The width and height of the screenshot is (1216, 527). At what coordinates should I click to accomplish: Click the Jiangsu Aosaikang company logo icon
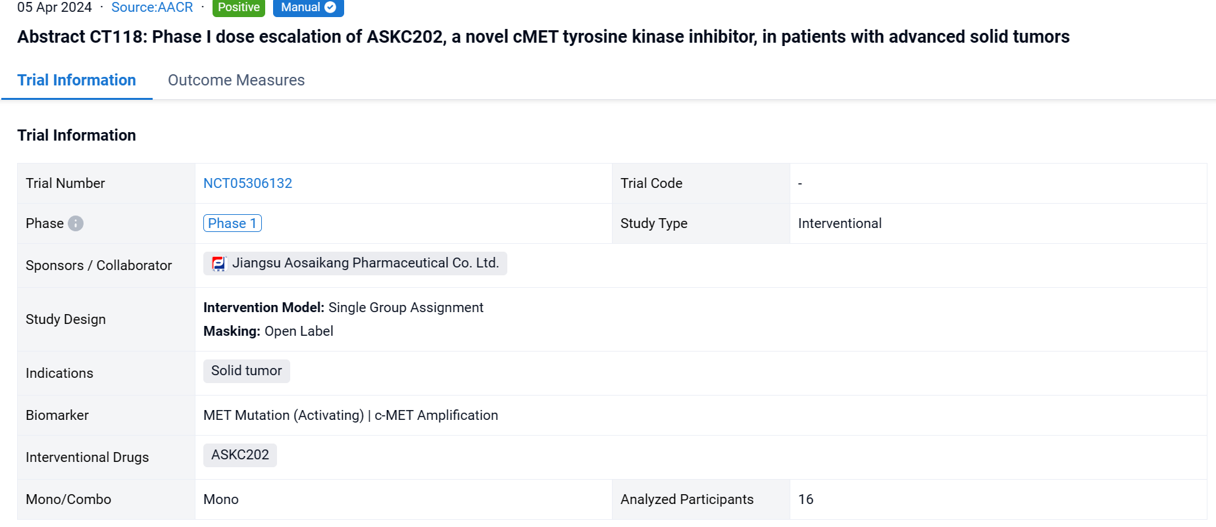(x=218, y=263)
